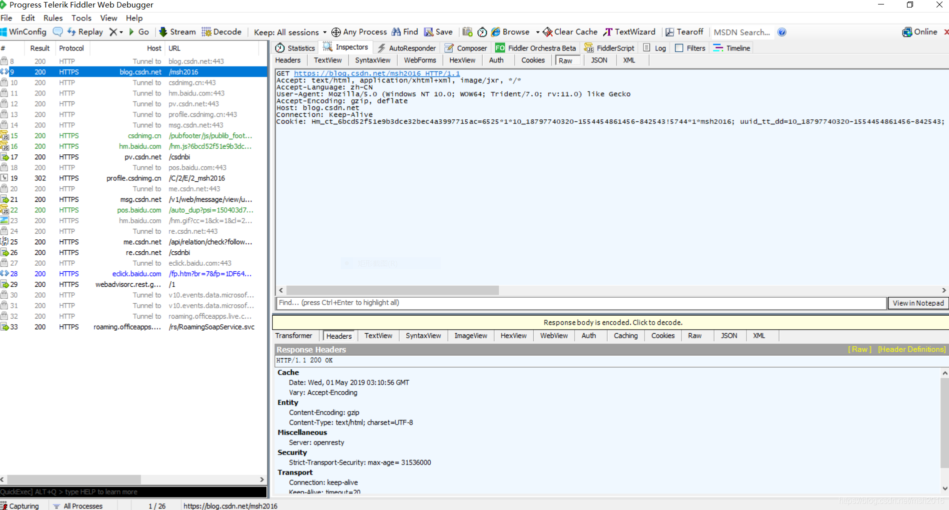Sort sessions by Host column header
Image resolution: width=949 pixels, height=510 pixels.
tap(127, 48)
